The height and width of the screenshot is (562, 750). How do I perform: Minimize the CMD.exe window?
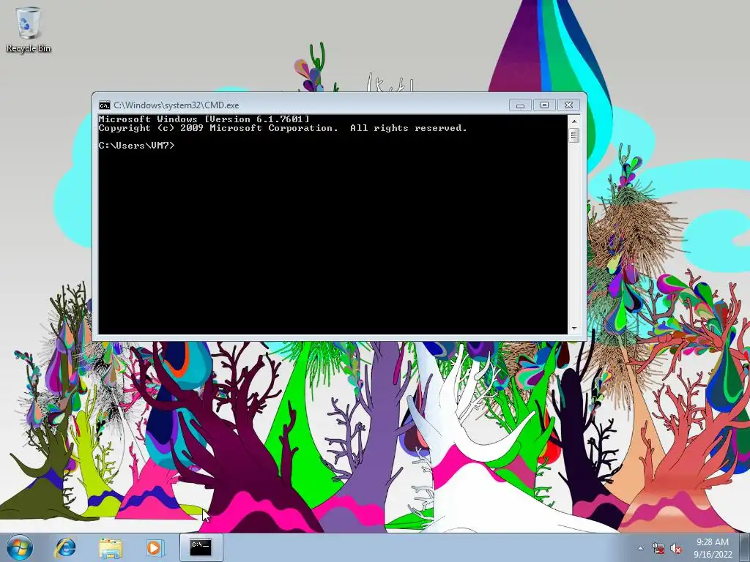click(520, 105)
